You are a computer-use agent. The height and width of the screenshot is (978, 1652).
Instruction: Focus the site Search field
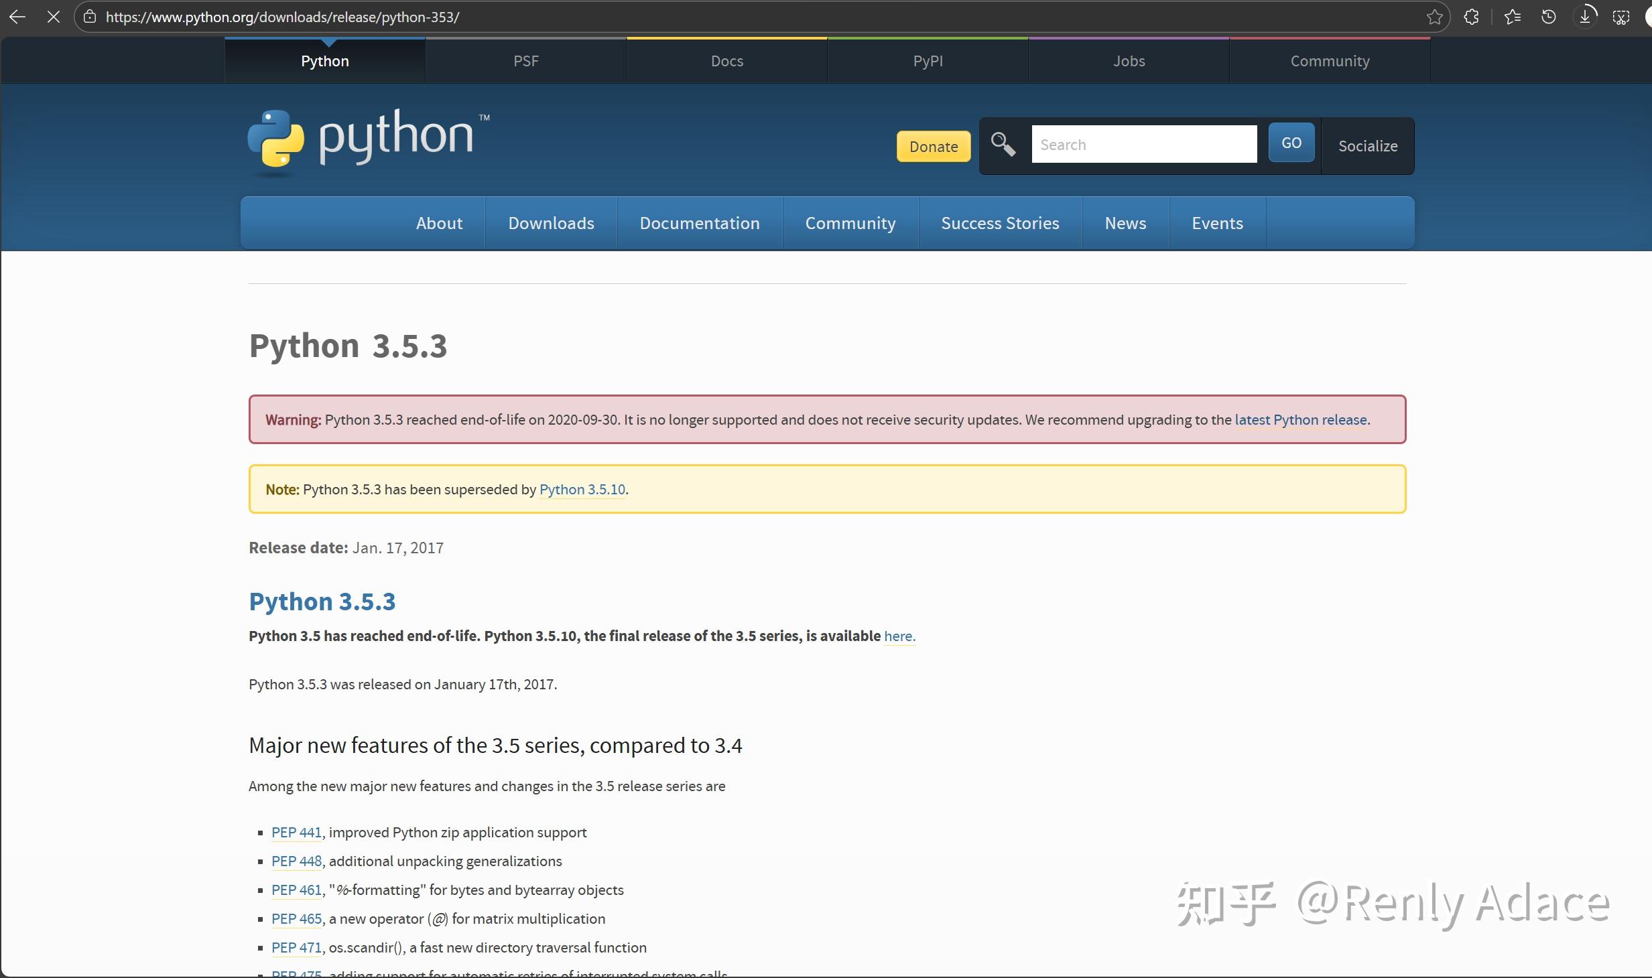[x=1144, y=144]
